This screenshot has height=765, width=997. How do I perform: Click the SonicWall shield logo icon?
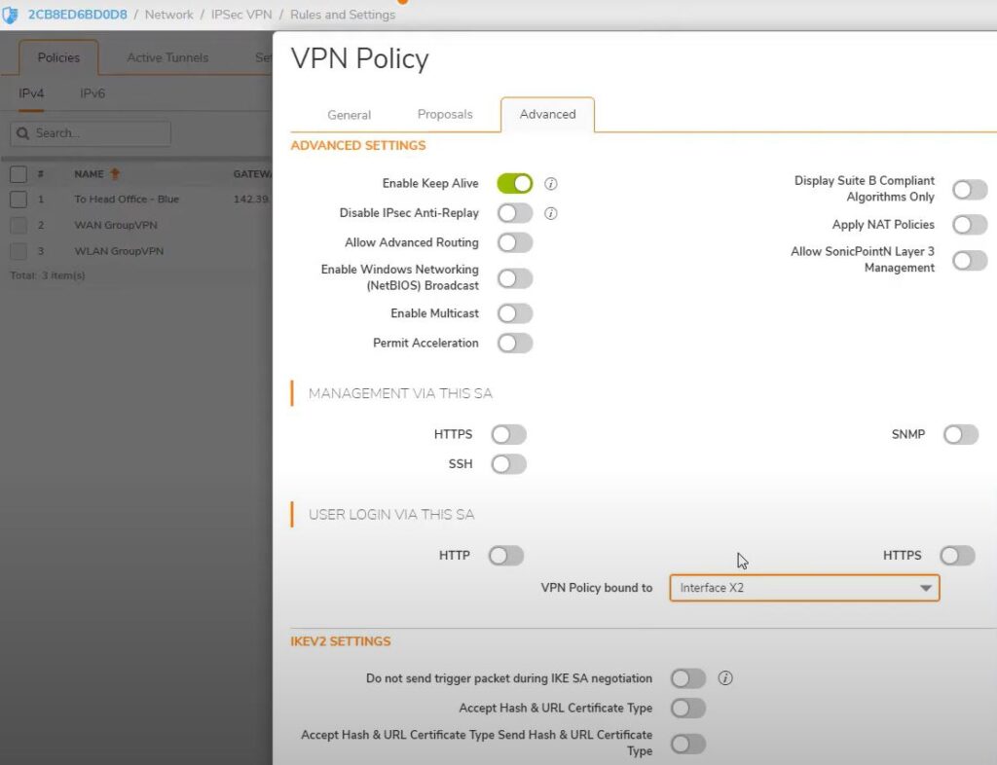click(11, 15)
